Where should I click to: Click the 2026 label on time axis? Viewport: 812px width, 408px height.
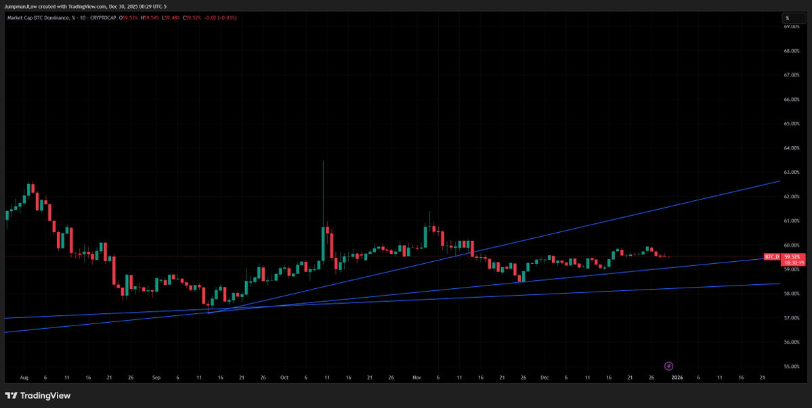click(677, 378)
